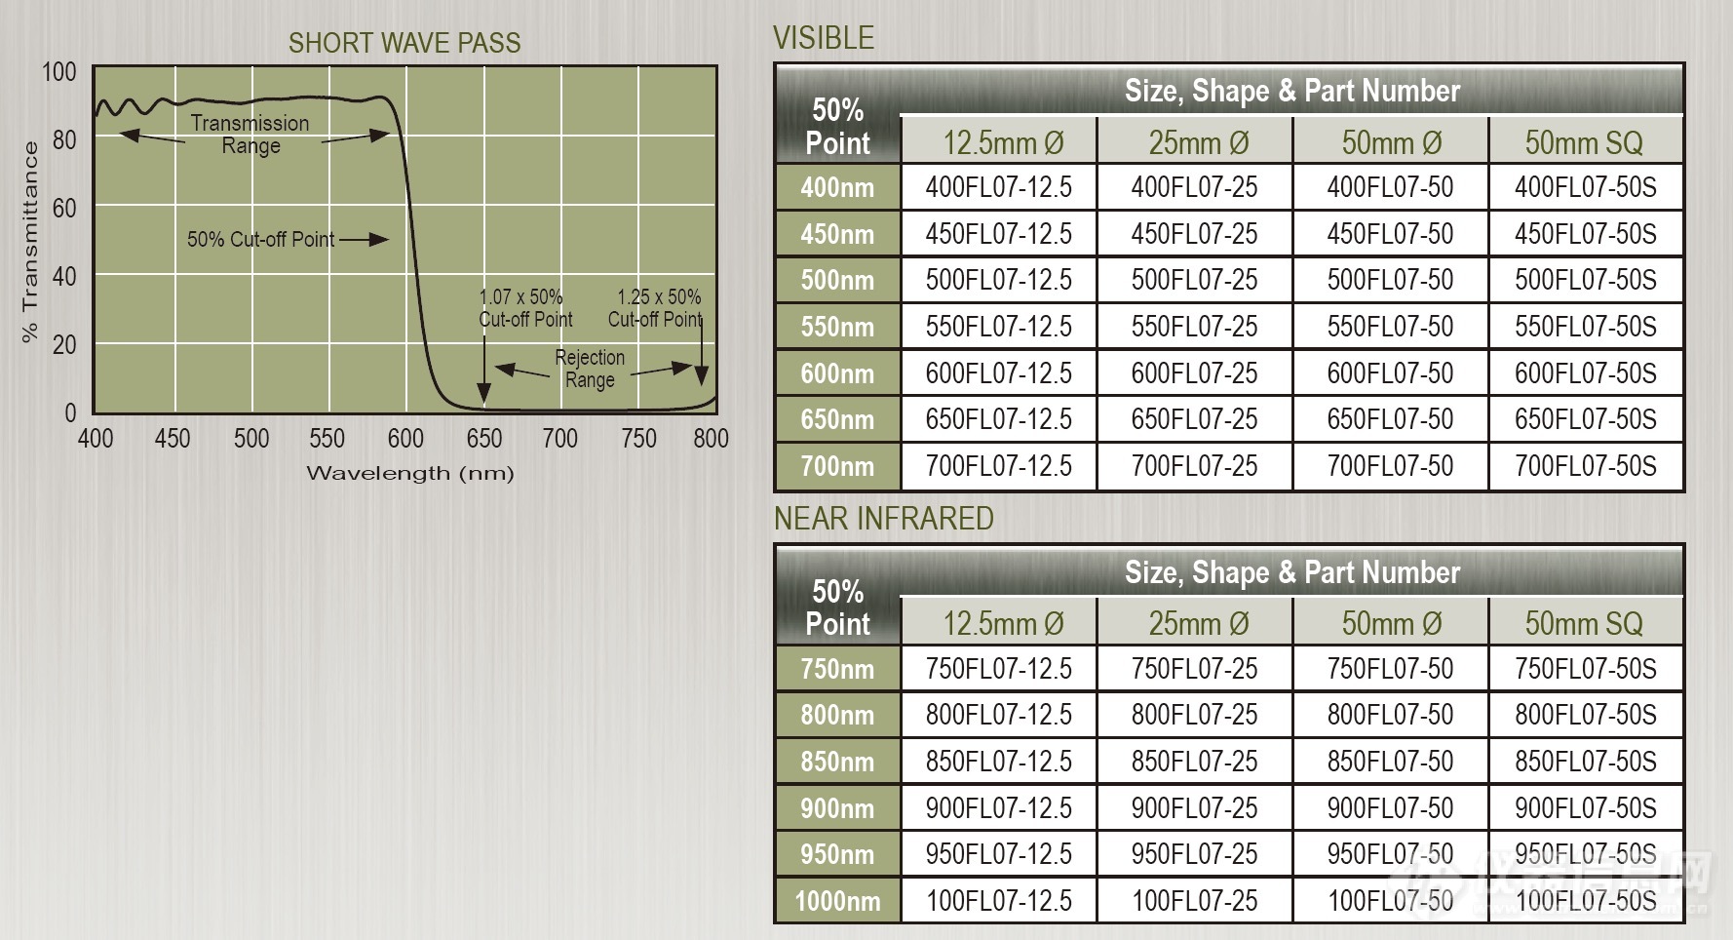Screen dimensions: 1733x940
Task: Click the 900nm row header
Action: tap(837, 808)
